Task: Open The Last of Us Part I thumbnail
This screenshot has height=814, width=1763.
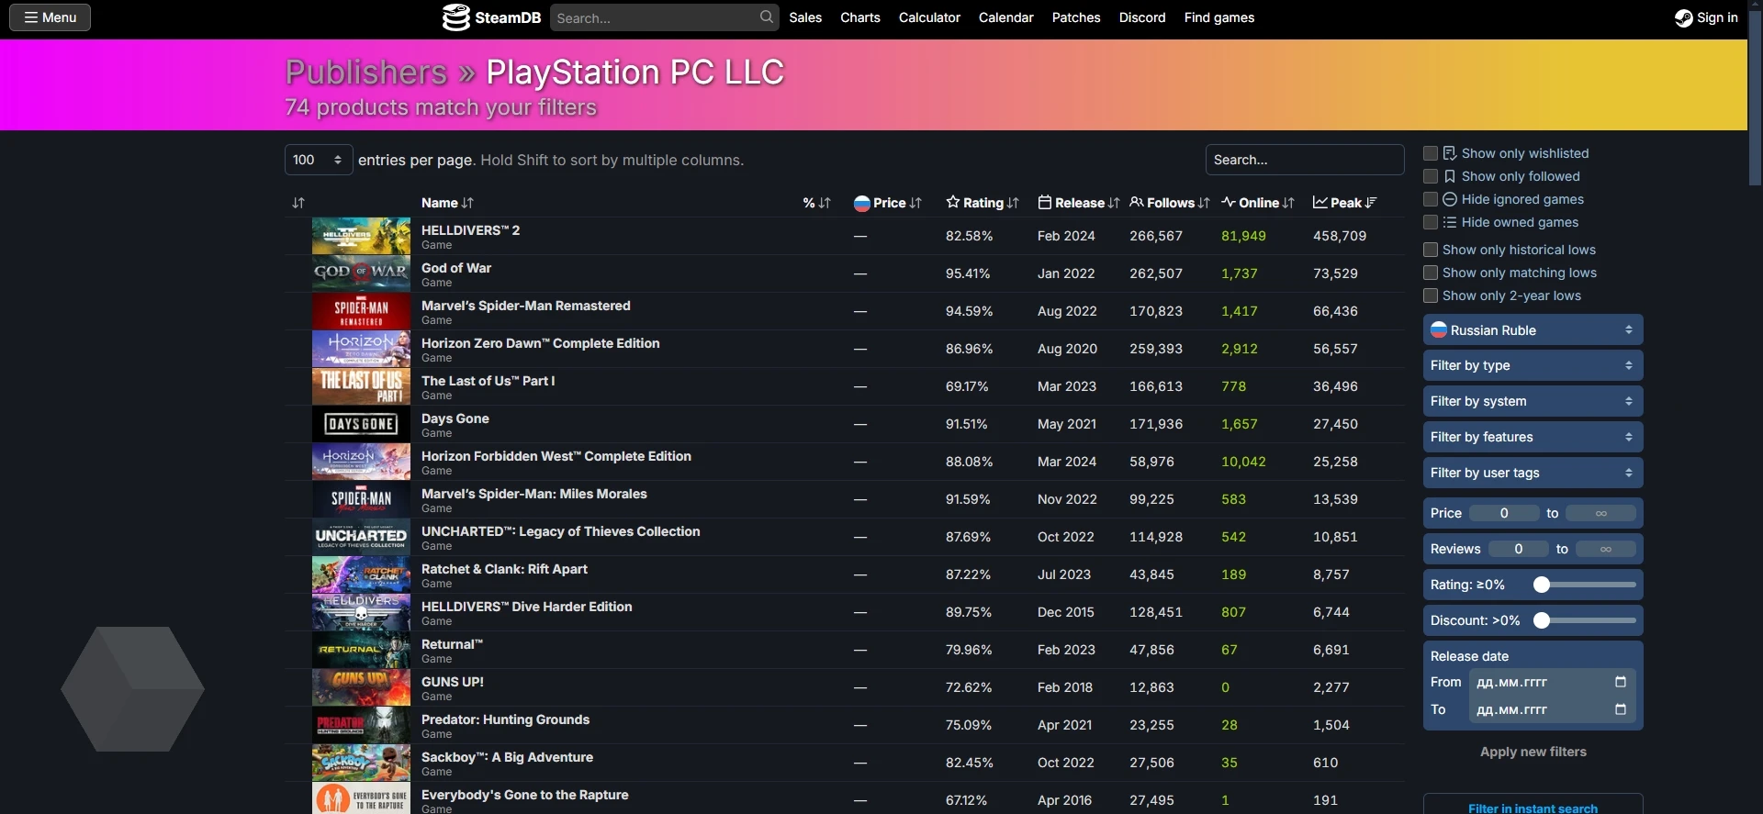Action: pos(361,386)
